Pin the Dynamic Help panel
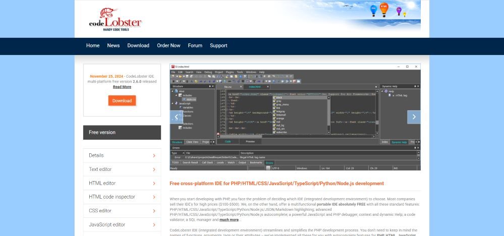 (415, 86)
